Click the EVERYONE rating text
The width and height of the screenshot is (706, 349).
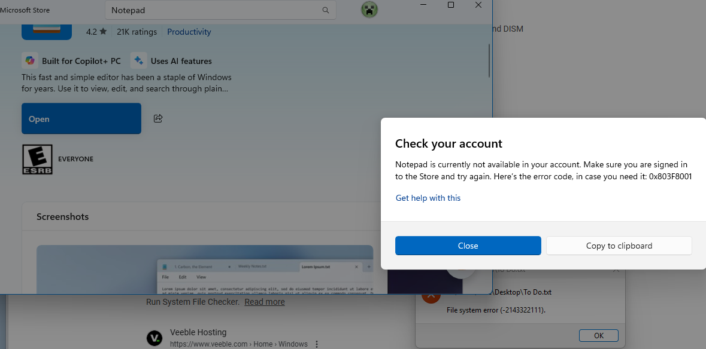coord(75,159)
